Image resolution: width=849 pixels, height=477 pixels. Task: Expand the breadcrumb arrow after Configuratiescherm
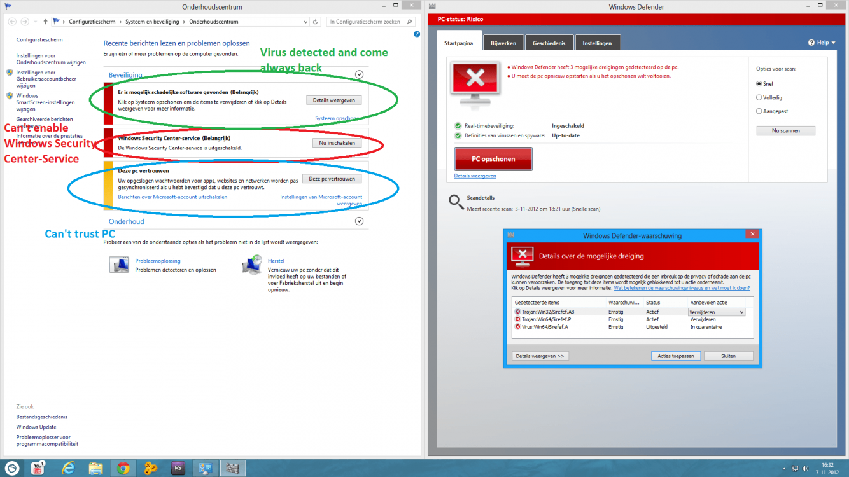121,22
